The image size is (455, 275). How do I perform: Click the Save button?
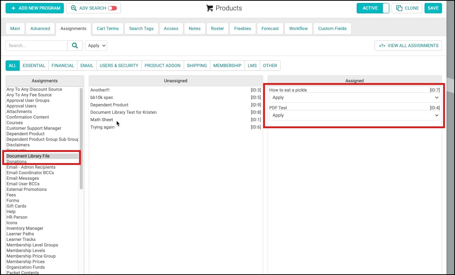(x=433, y=8)
